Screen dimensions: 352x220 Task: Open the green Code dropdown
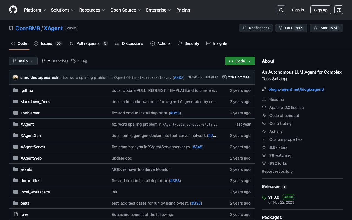pyautogui.click(x=240, y=61)
